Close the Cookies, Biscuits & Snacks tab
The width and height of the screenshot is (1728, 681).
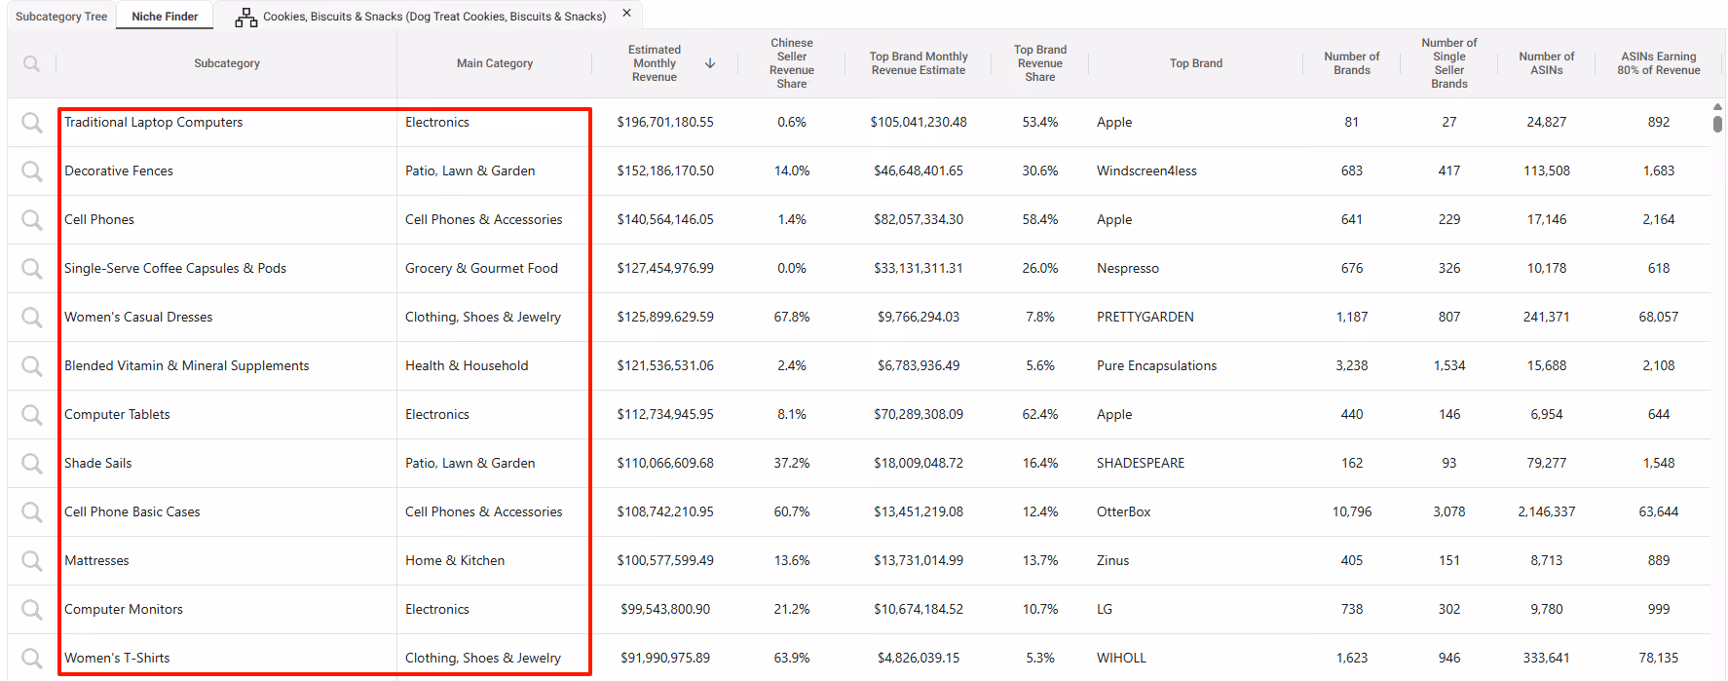[626, 14]
